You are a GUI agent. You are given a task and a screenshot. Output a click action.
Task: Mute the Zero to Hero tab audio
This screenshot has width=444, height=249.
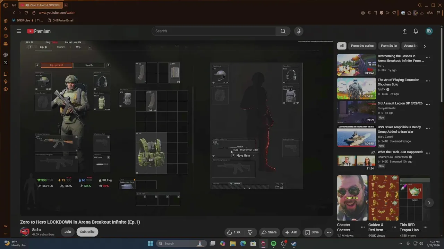27,5
